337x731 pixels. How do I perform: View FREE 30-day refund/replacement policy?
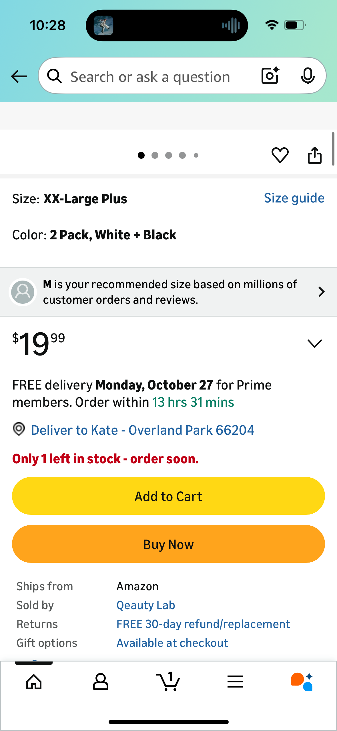203,624
